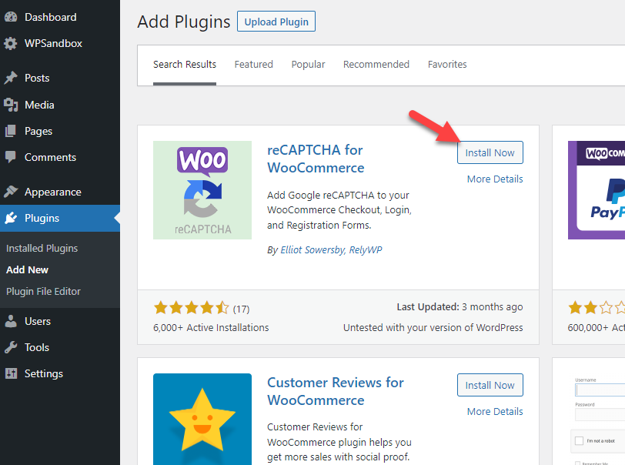Click the WPSandbox gear icon

click(11, 43)
